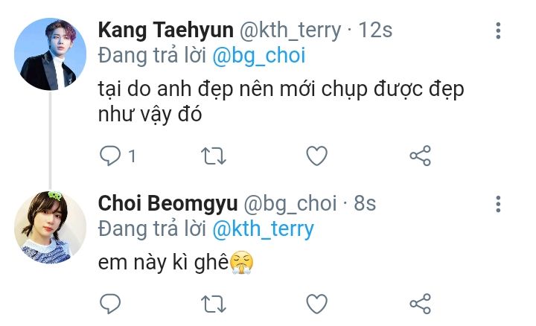Open more options on Choi Beomgyu's tweet
Image resolution: width=536 pixels, height=326 pixels.
497,203
